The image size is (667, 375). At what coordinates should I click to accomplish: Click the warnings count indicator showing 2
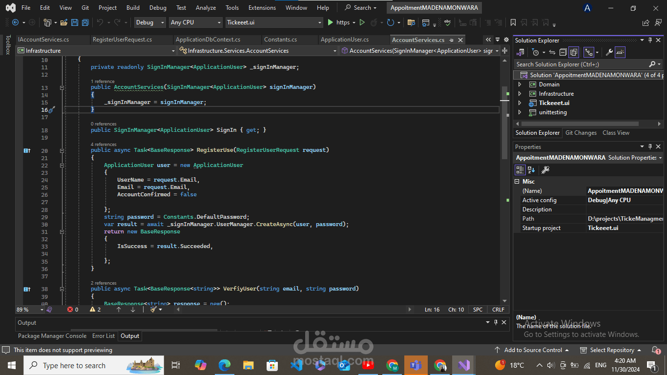95,310
